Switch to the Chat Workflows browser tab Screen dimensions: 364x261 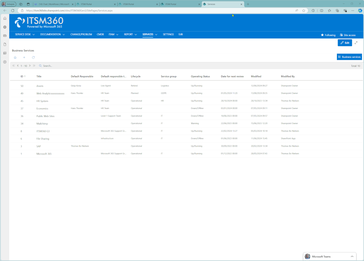(52, 4)
